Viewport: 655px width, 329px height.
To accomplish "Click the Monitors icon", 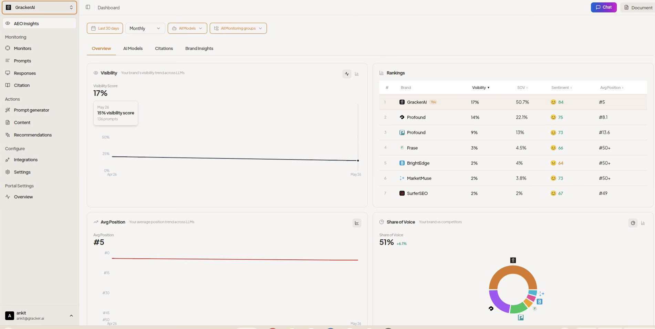I will [x=8, y=48].
